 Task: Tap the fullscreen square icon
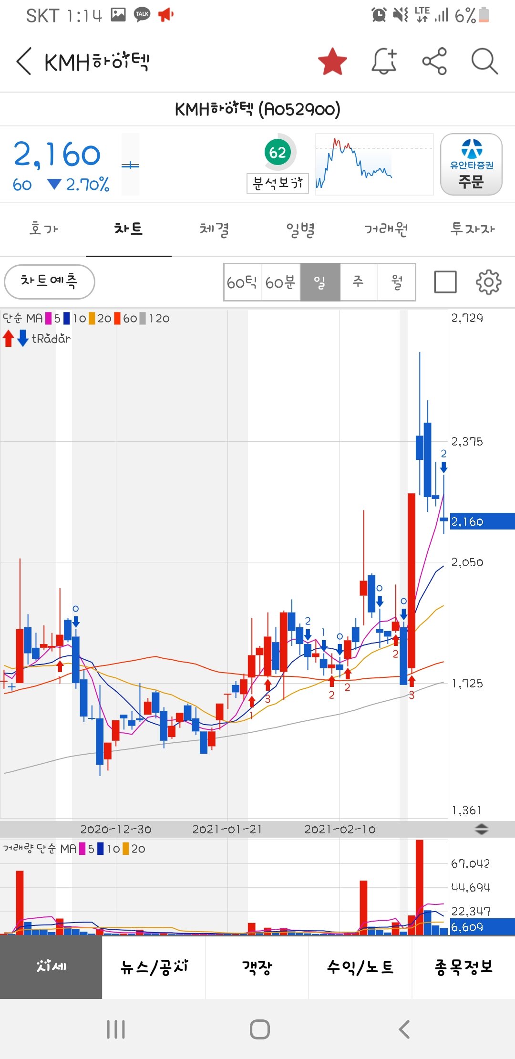[x=445, y=282]
